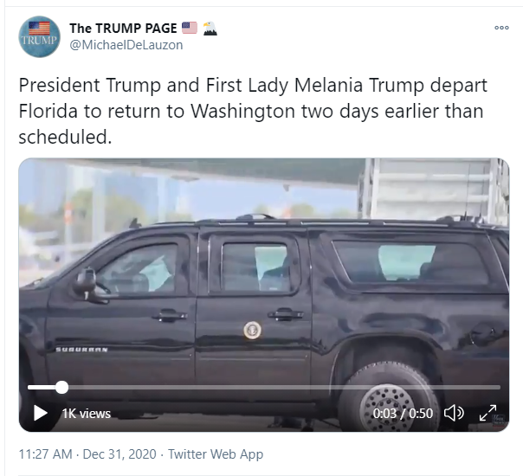
Task: Open the @MichaelDeLauzon handle link
Action: click(x=126, y=45)
